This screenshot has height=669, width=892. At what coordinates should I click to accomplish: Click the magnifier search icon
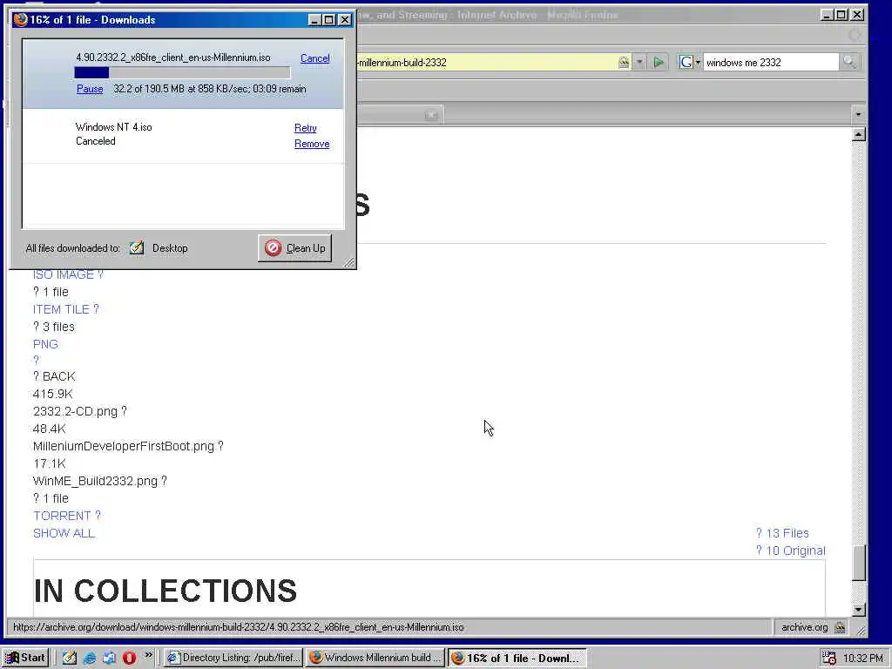(x=849, y=62)
